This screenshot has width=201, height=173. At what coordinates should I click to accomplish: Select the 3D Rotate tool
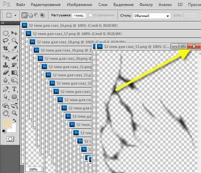point(6,106)
